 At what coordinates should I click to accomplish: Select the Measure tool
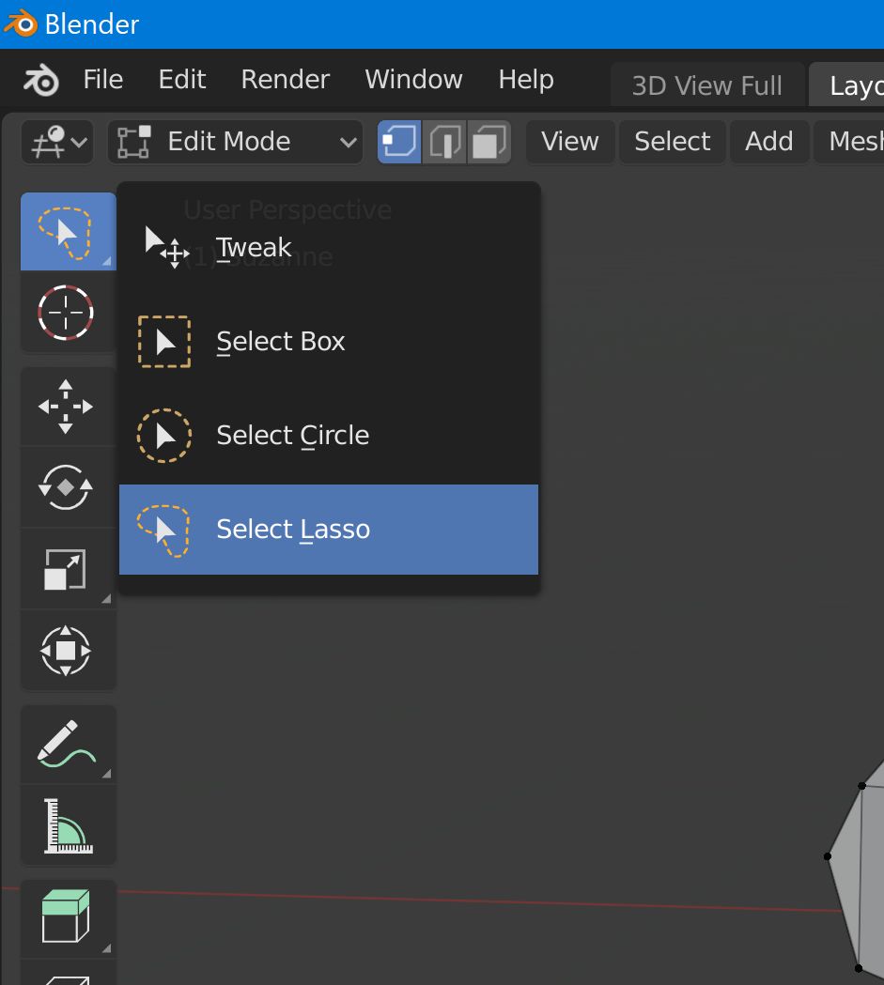pyautogui.click(x=68, y=825)
